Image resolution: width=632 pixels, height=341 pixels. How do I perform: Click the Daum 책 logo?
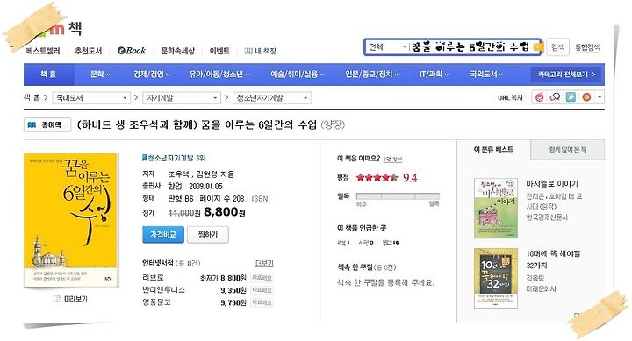click(x=61, y=28)
